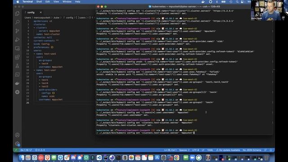Open Brave browser from the Dock
The width and height of the screenshot is (288, 162).
point(47,157)
